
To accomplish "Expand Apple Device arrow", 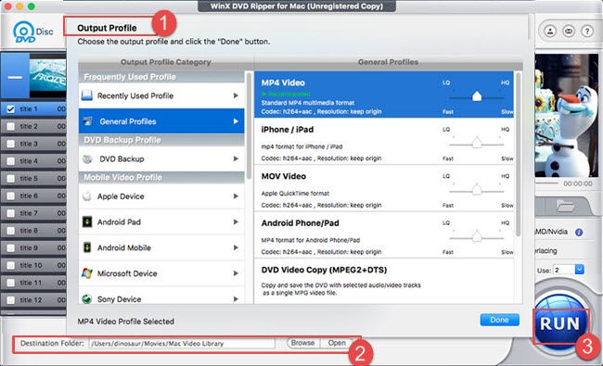I will coord(236,196).
